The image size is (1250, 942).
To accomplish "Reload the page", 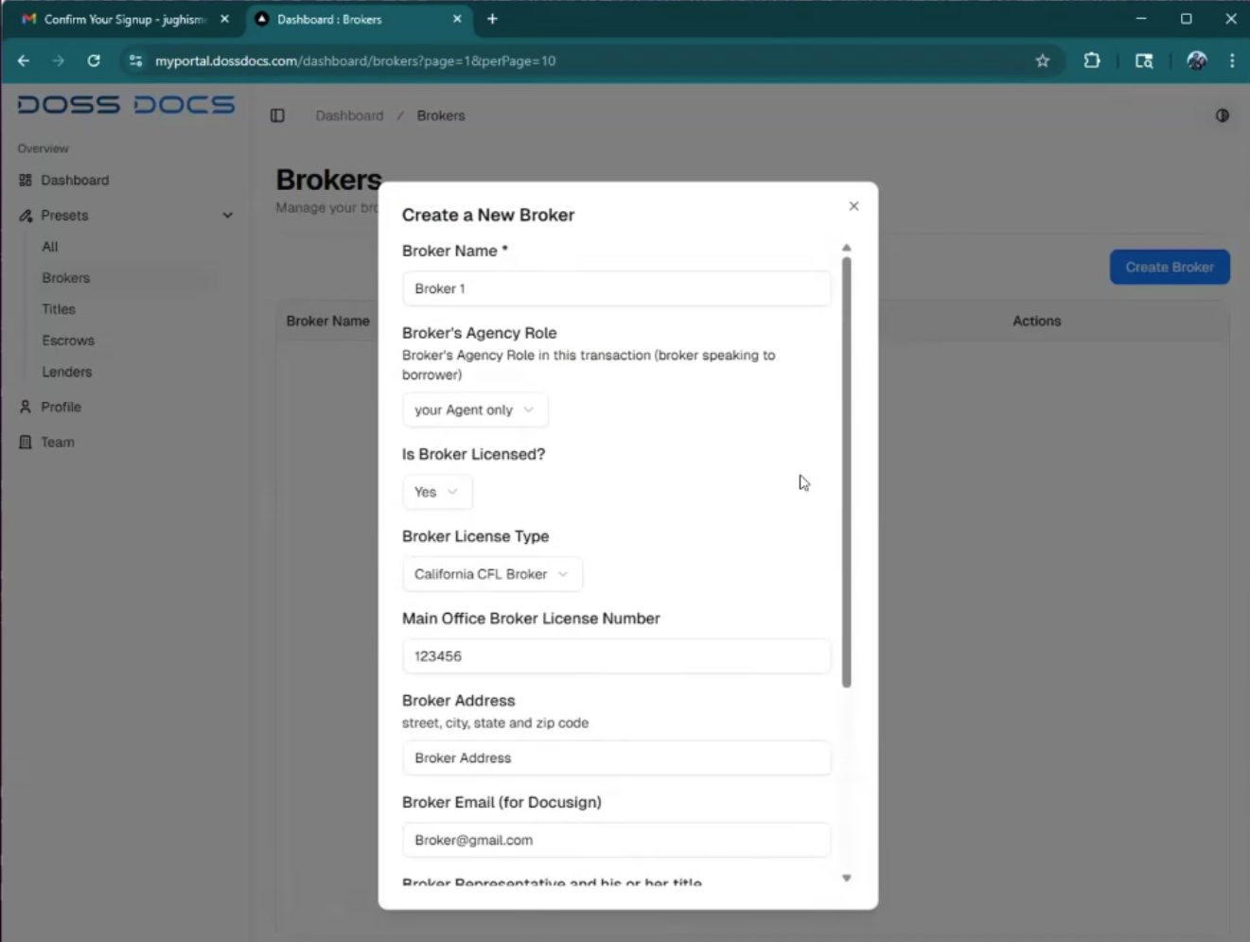I will coord(94,61).
